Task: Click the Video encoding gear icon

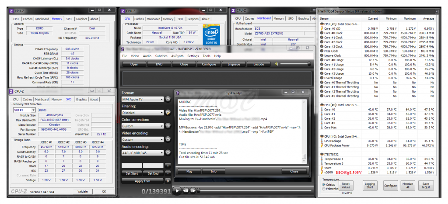Action: click(x=168, y=139)
